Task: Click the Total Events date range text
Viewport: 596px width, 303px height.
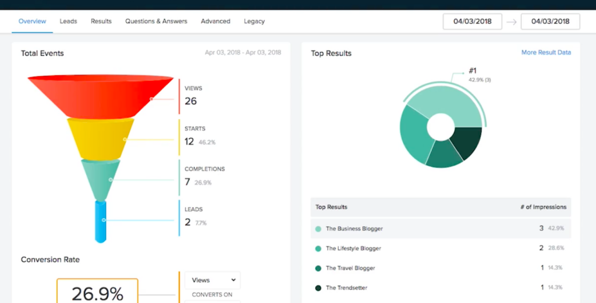Action: 243,53
